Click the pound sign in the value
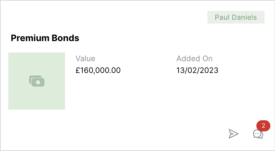This screenshot has height=151, width=275. [78, 70]
